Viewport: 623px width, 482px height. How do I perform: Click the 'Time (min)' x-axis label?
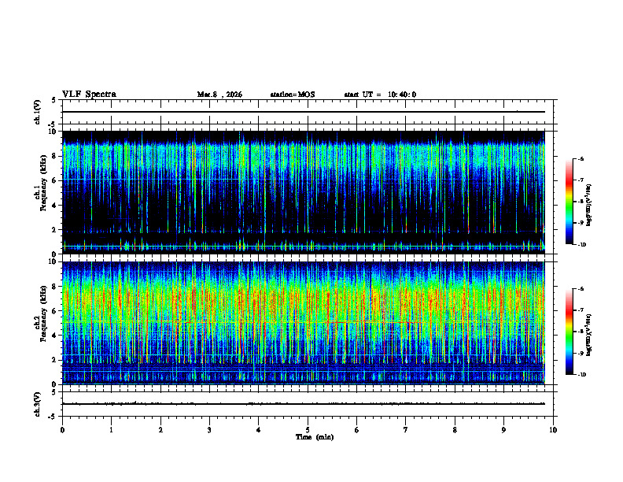pyautogui.click(x=315, y=437)
